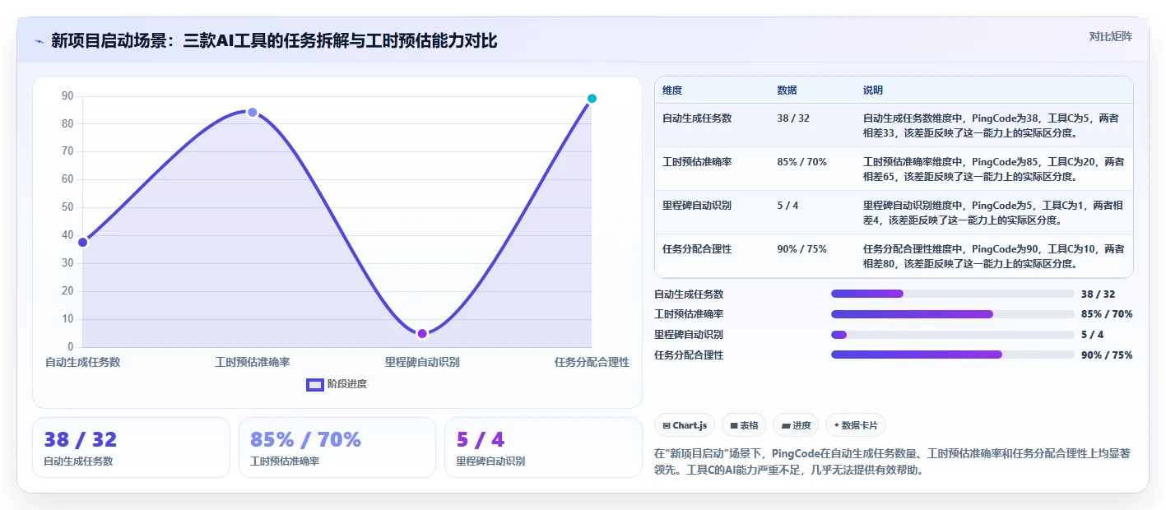
Task: Click the 进度 tag chip
Action: point(796,425)
